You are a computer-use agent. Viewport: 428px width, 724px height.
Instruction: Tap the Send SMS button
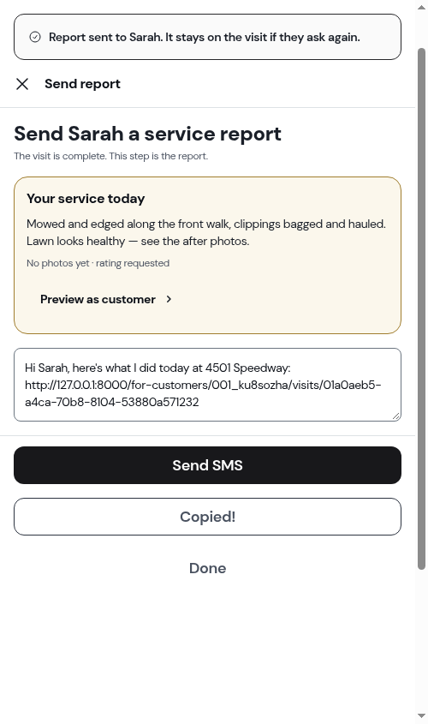point(207,465)
